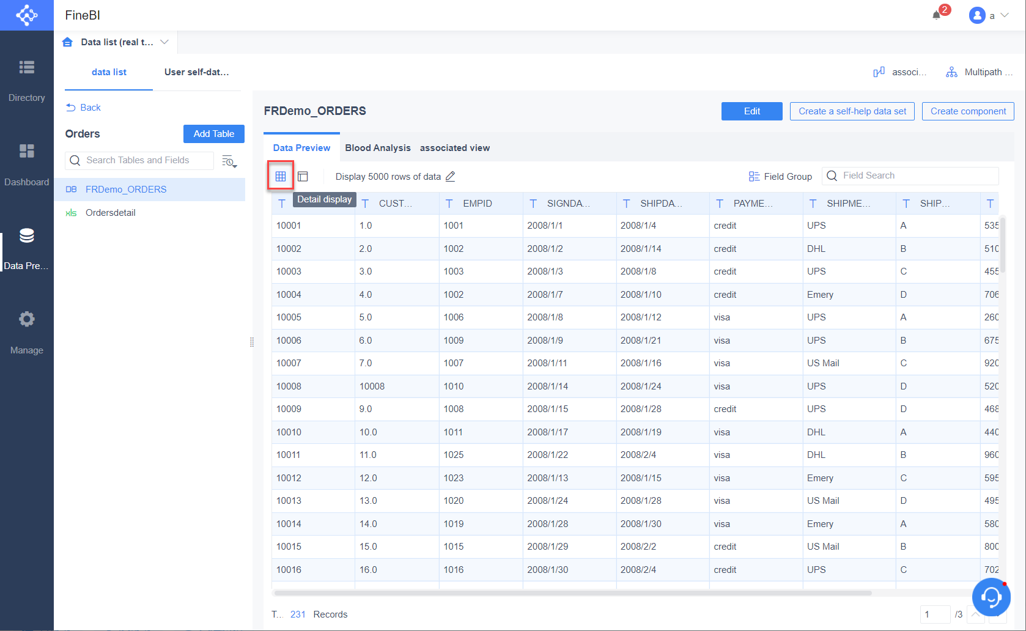Open the Directory sidebar section
Viewport: 1026px width, 631px height.
pos(26,79)
